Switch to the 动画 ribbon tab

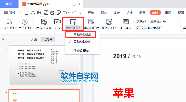coord(142,13)
